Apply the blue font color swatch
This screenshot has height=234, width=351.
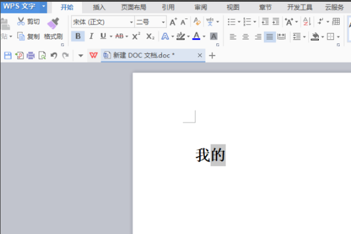[x=197, y=36]
